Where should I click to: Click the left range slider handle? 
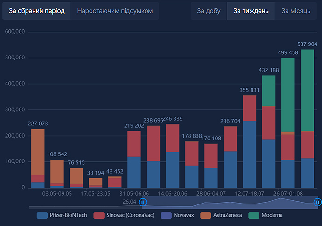tap(143, 202)
